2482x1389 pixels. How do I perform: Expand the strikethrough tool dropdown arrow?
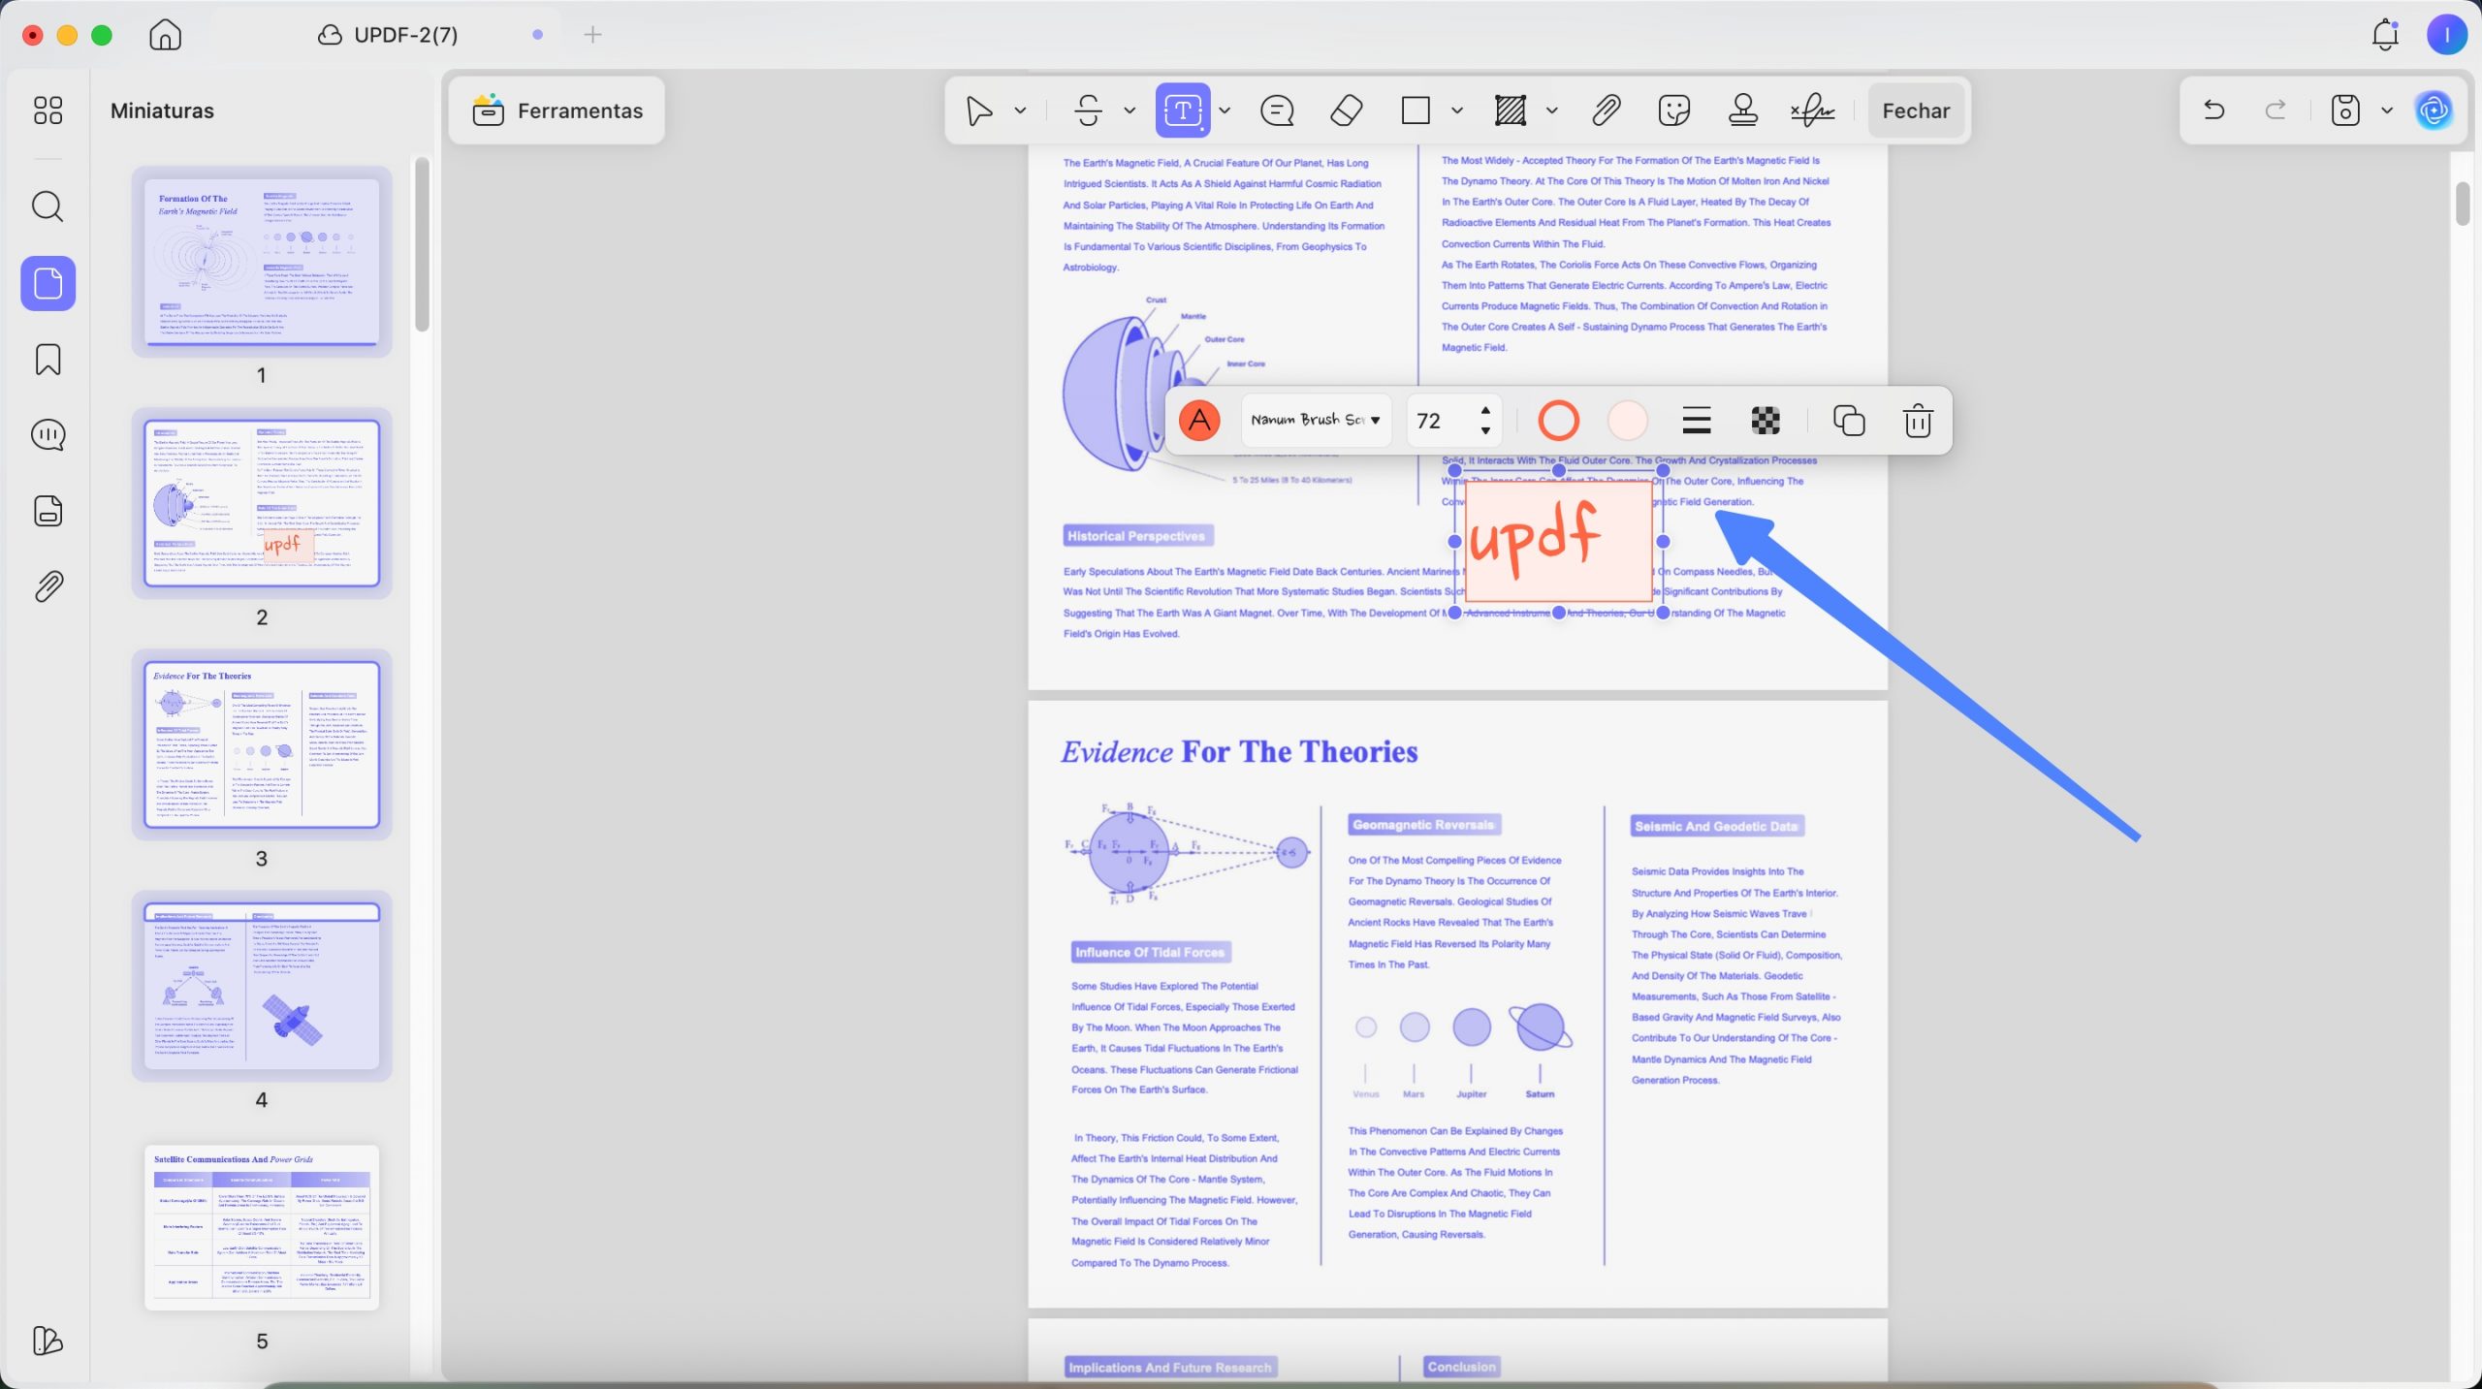click(1130, 110)
